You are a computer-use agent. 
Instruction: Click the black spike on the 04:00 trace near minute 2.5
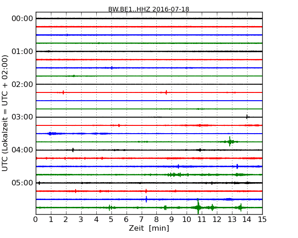point(73,150)
